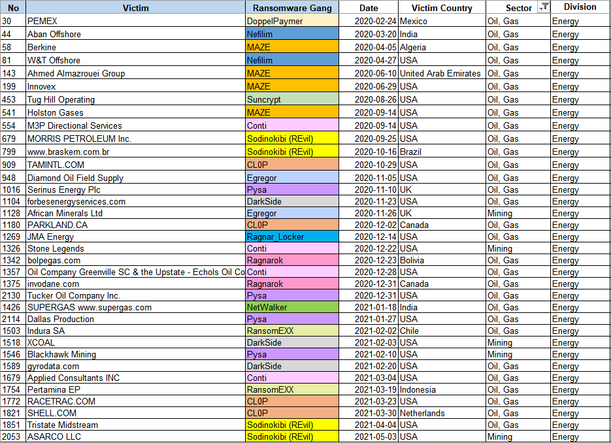Select the Algeria country cell
The height and width of the screenshot is (443, 611).
click(442, 47)
